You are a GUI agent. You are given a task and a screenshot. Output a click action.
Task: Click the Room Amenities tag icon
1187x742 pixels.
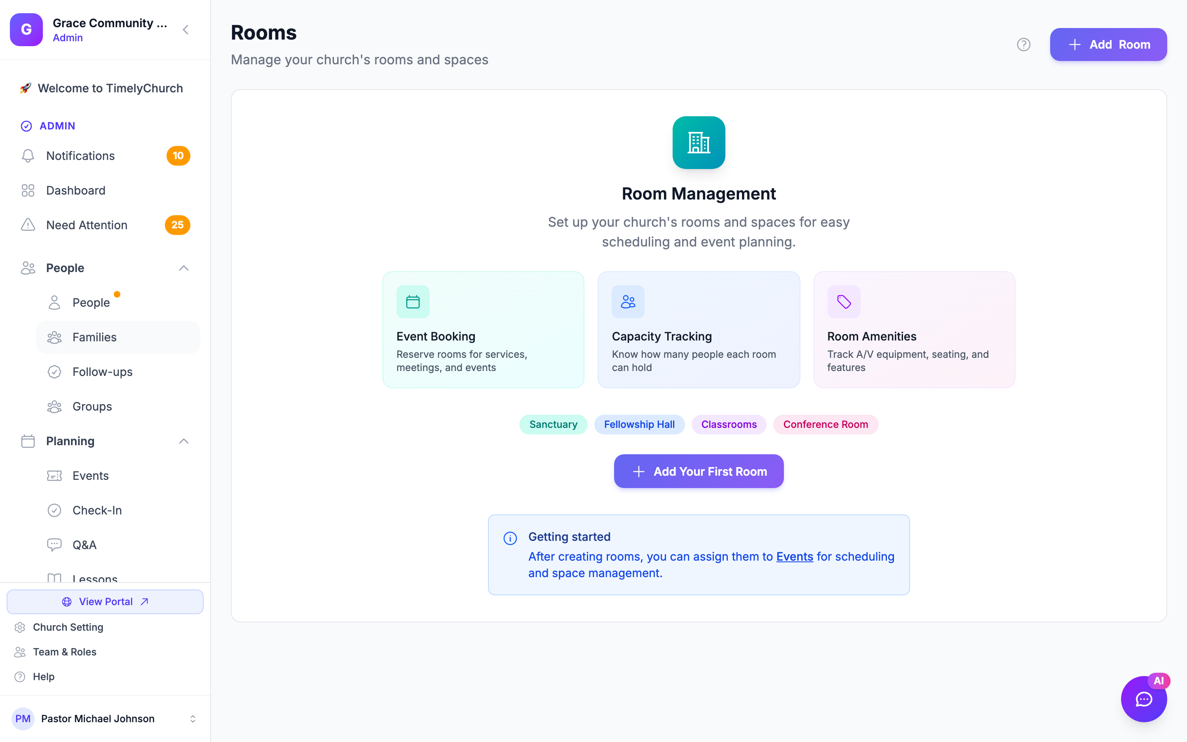844,302
